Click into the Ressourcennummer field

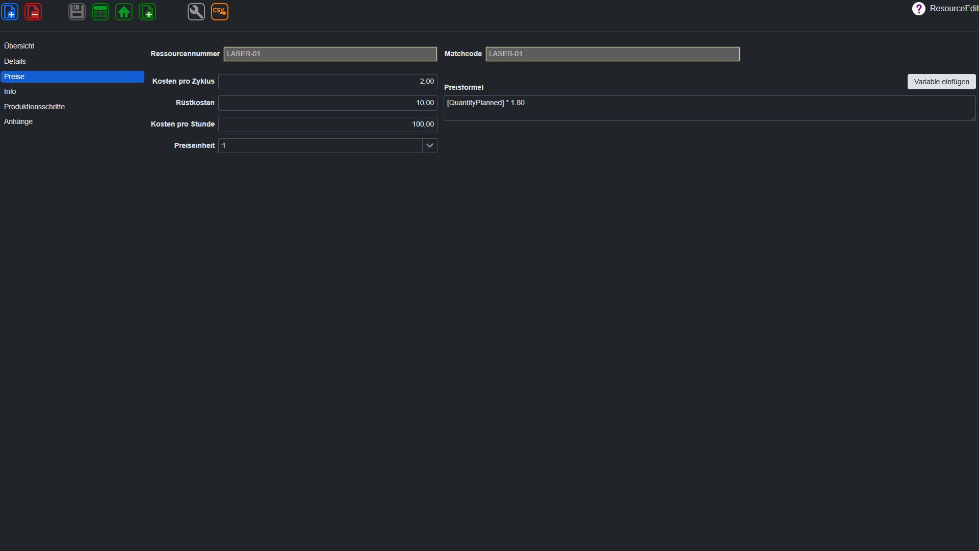point(330,54)
